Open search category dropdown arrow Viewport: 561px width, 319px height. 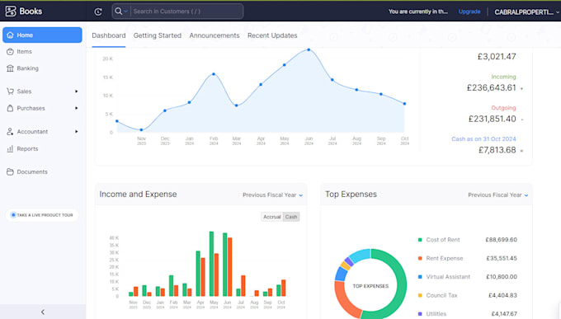[126, 12]
